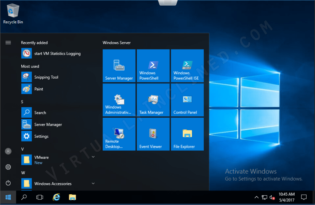Open the Control Panel tile
The height and width of the screenshot is (205, 315).
[x=187, y=100]
